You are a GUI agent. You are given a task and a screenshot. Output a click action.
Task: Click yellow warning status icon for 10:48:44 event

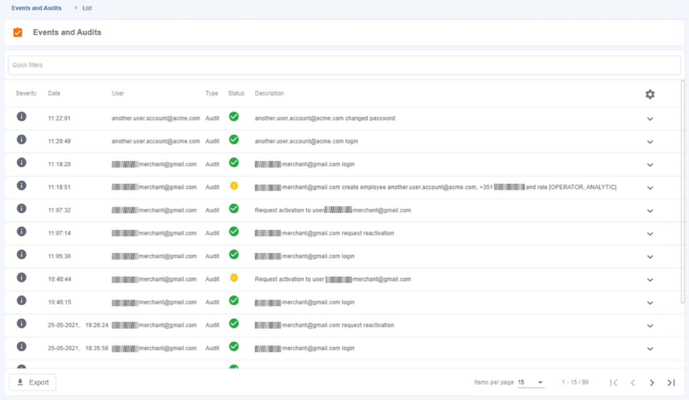click(234, 278)
